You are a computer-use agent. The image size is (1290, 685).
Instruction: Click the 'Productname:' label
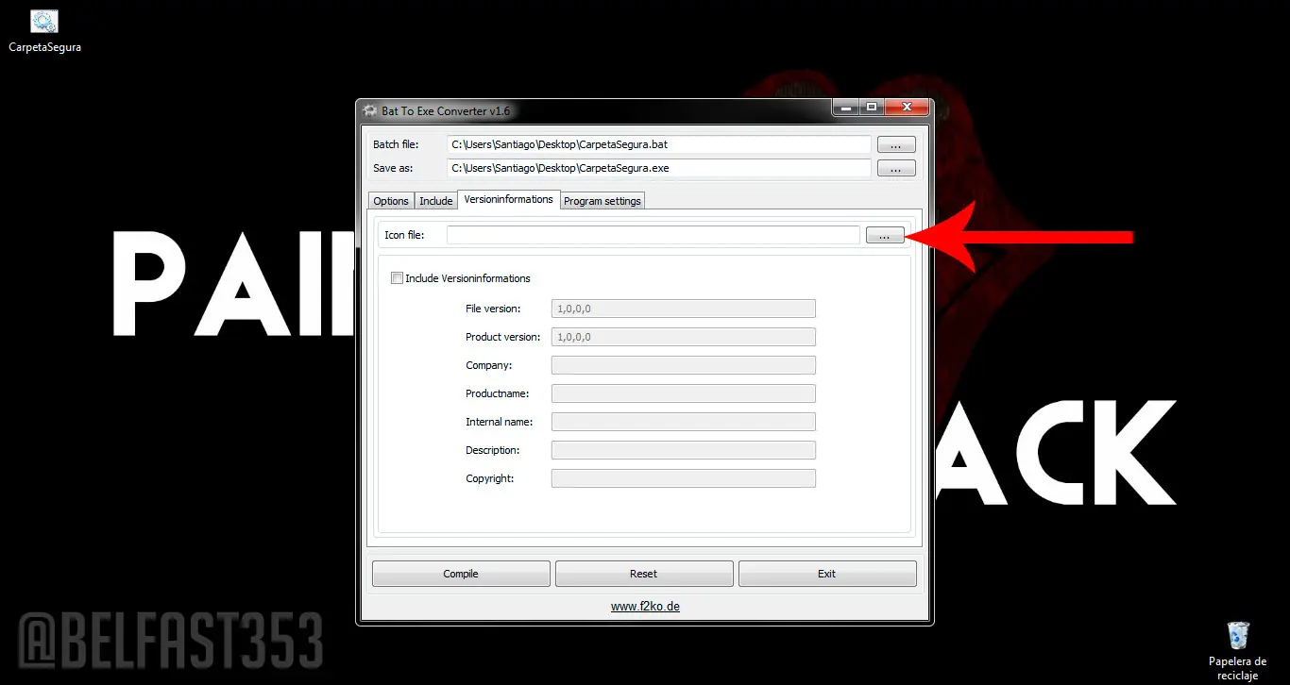click(x=498, y=393)
